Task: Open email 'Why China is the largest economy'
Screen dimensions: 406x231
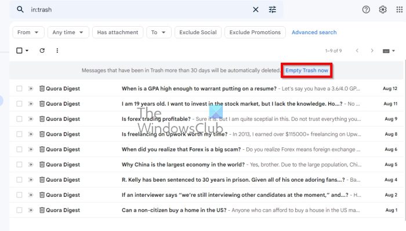Action: 206,164
